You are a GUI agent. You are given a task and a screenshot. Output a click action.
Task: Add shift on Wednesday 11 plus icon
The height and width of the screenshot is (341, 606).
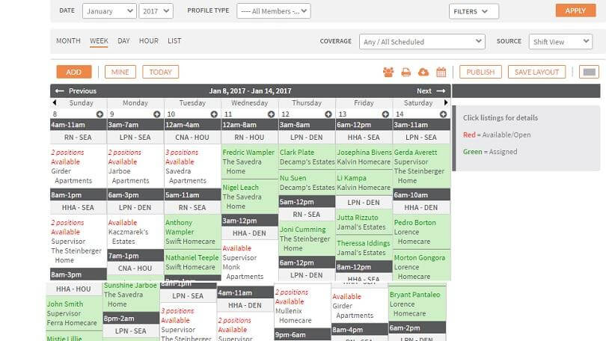click(x=271, y=114)
